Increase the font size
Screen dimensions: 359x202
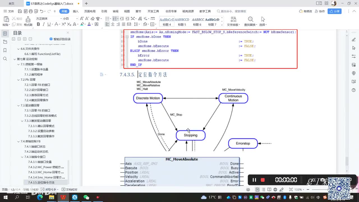coord(82,19)
